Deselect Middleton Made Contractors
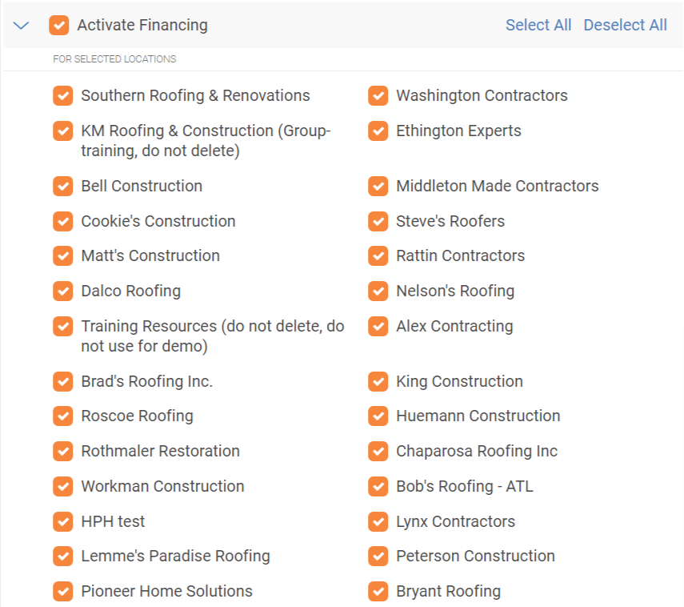Screen dimensions: 684x607 point(378,186)
